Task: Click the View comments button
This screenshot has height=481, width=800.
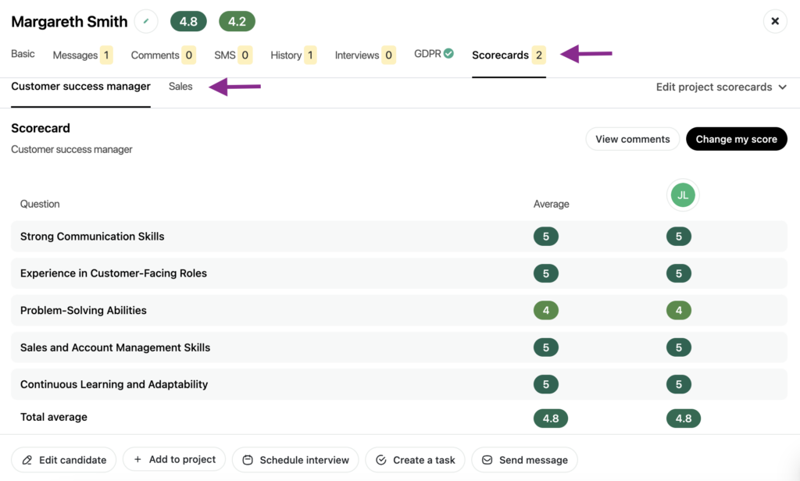Action: pos(632,138)
